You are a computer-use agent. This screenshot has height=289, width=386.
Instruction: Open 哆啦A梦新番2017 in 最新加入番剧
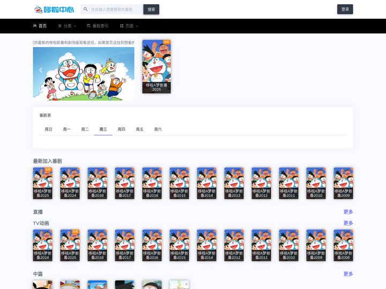(124, 183)
